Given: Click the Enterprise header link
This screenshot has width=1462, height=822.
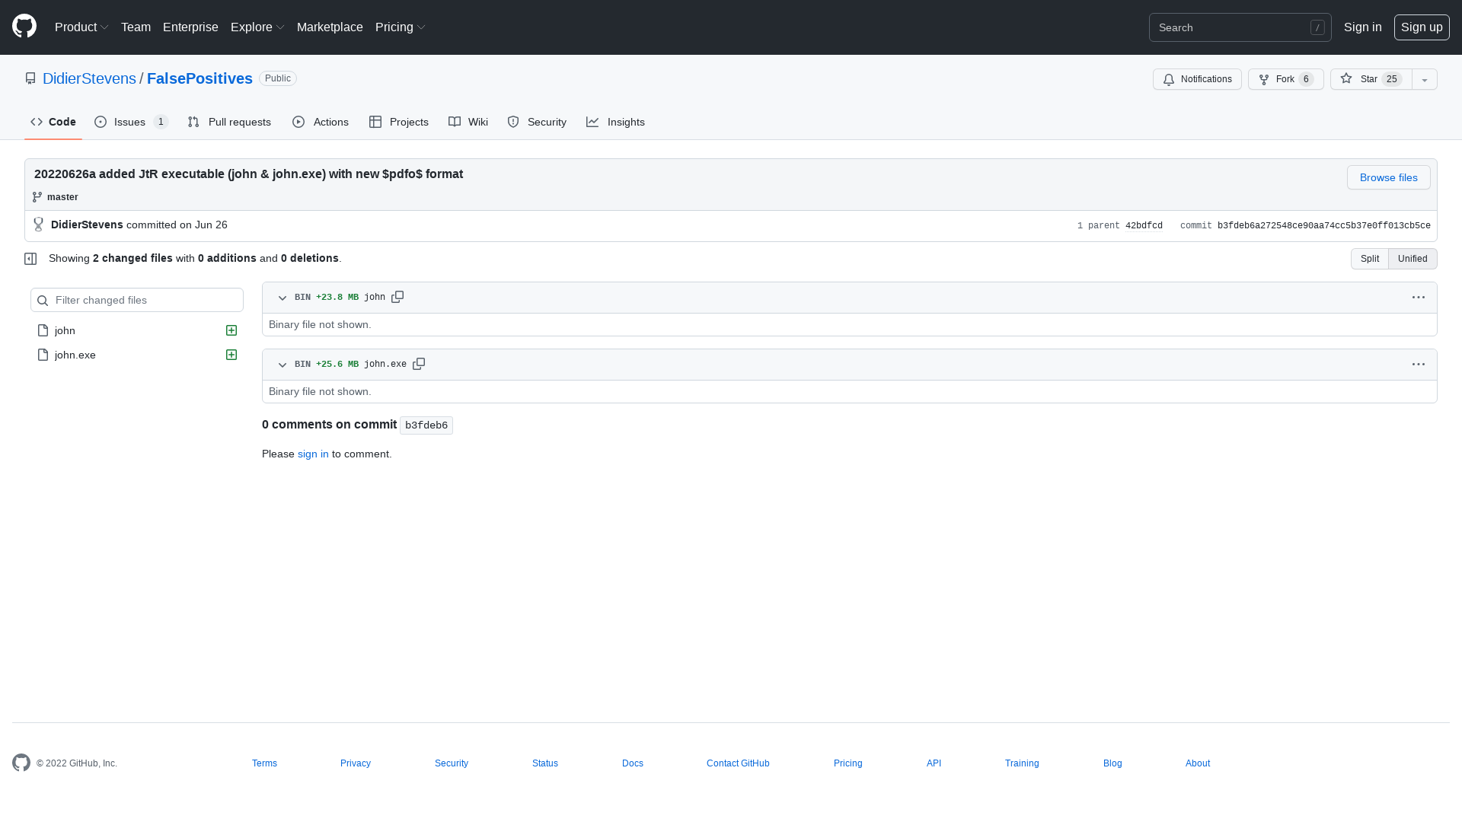Looking at the screenshot, I should tap(190, 27).
